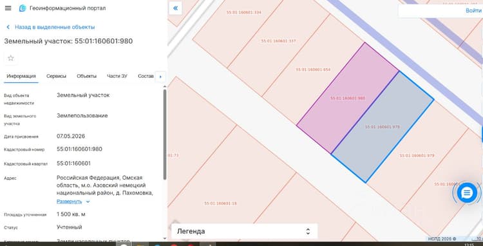The width and height of the screenshot is (483, 246).
Task: Open the chat assistant round button
Action: point(467,193)
